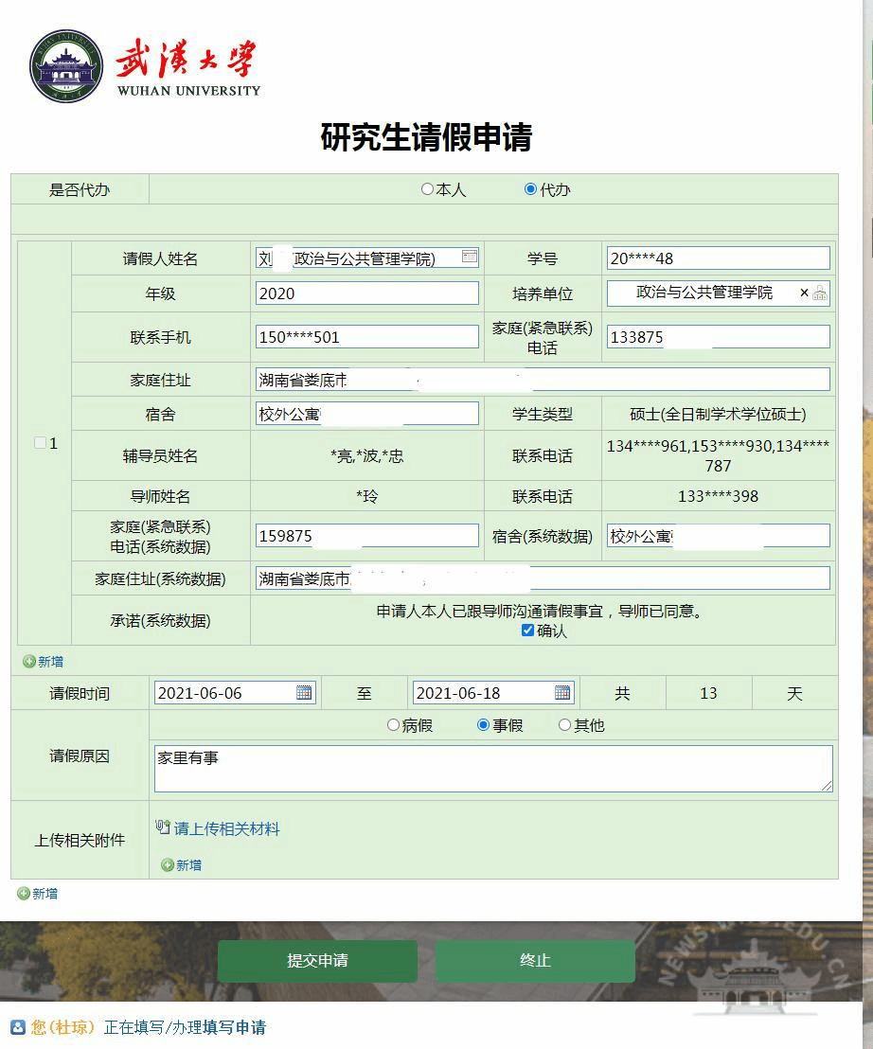The height and width of the screenshot is (1049, 873).
Task: Clear 培养单位 using the × icon
Action: [x=804, y=293]
